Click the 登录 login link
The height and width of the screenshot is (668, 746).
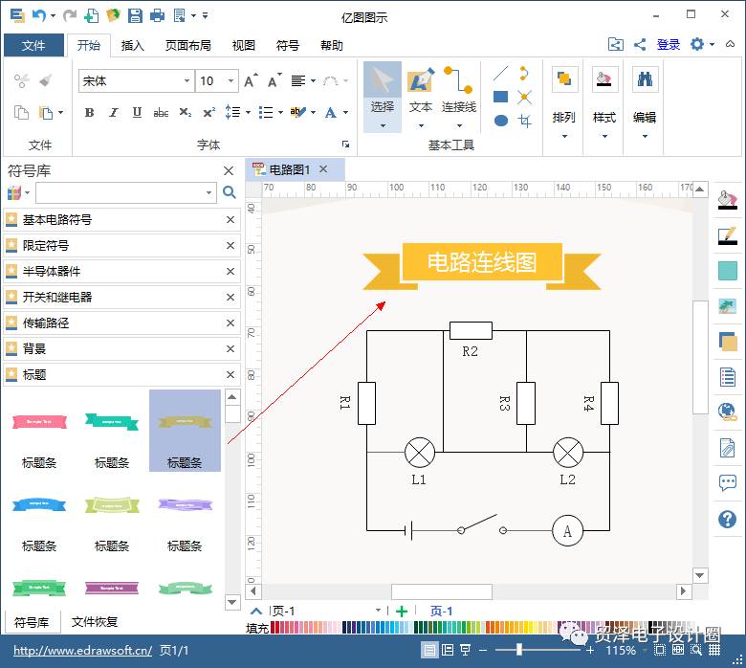669,45
